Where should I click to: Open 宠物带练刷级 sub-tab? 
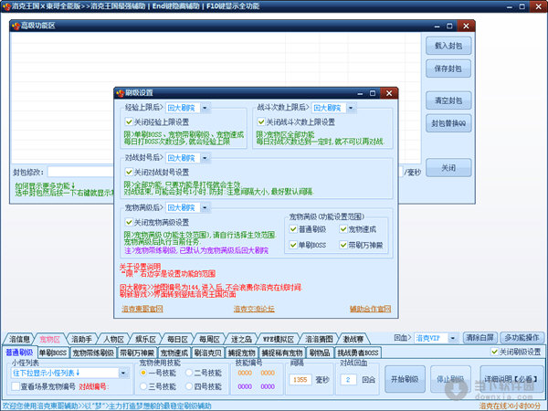pos(93,353)
